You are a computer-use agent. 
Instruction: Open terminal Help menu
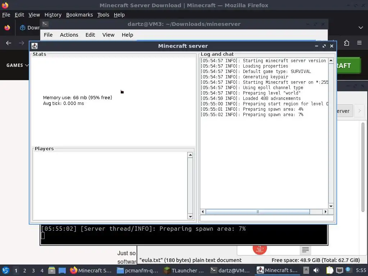point(127,35)
